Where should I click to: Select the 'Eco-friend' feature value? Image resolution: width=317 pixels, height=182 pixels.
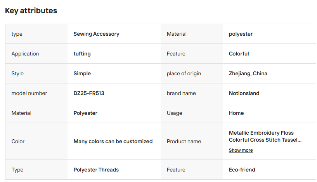(x=242, y=170)
